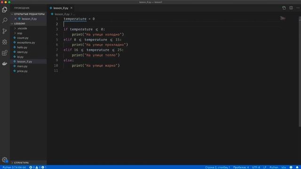This screenshot has height=169, width=301.
Task: Close the lesson_if.py editor tab
Action: (x=71, y=8)
